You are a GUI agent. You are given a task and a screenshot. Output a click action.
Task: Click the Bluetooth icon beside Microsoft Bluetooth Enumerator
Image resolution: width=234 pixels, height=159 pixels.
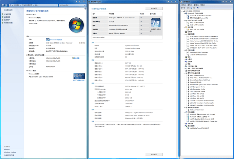pos(188,16)
